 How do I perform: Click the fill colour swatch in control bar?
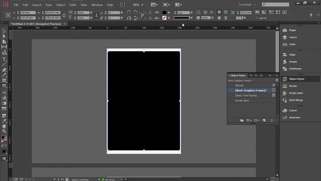(164, 13)
